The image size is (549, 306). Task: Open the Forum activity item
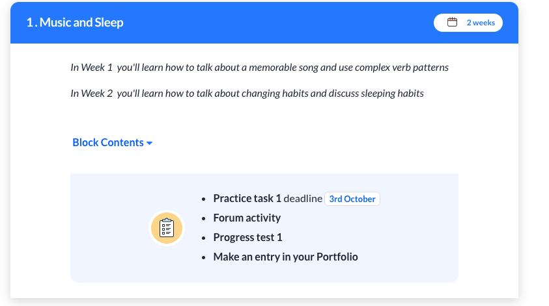click(247, 218)
